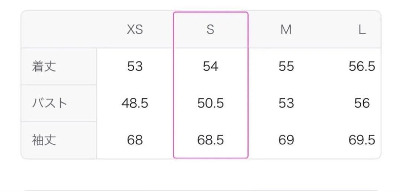Select the S size column header
This screenshot has height=191, width=402.
coord(210,29)
